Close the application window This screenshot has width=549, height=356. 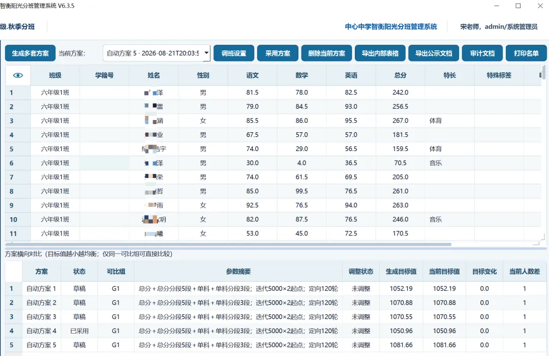point(540,6)
